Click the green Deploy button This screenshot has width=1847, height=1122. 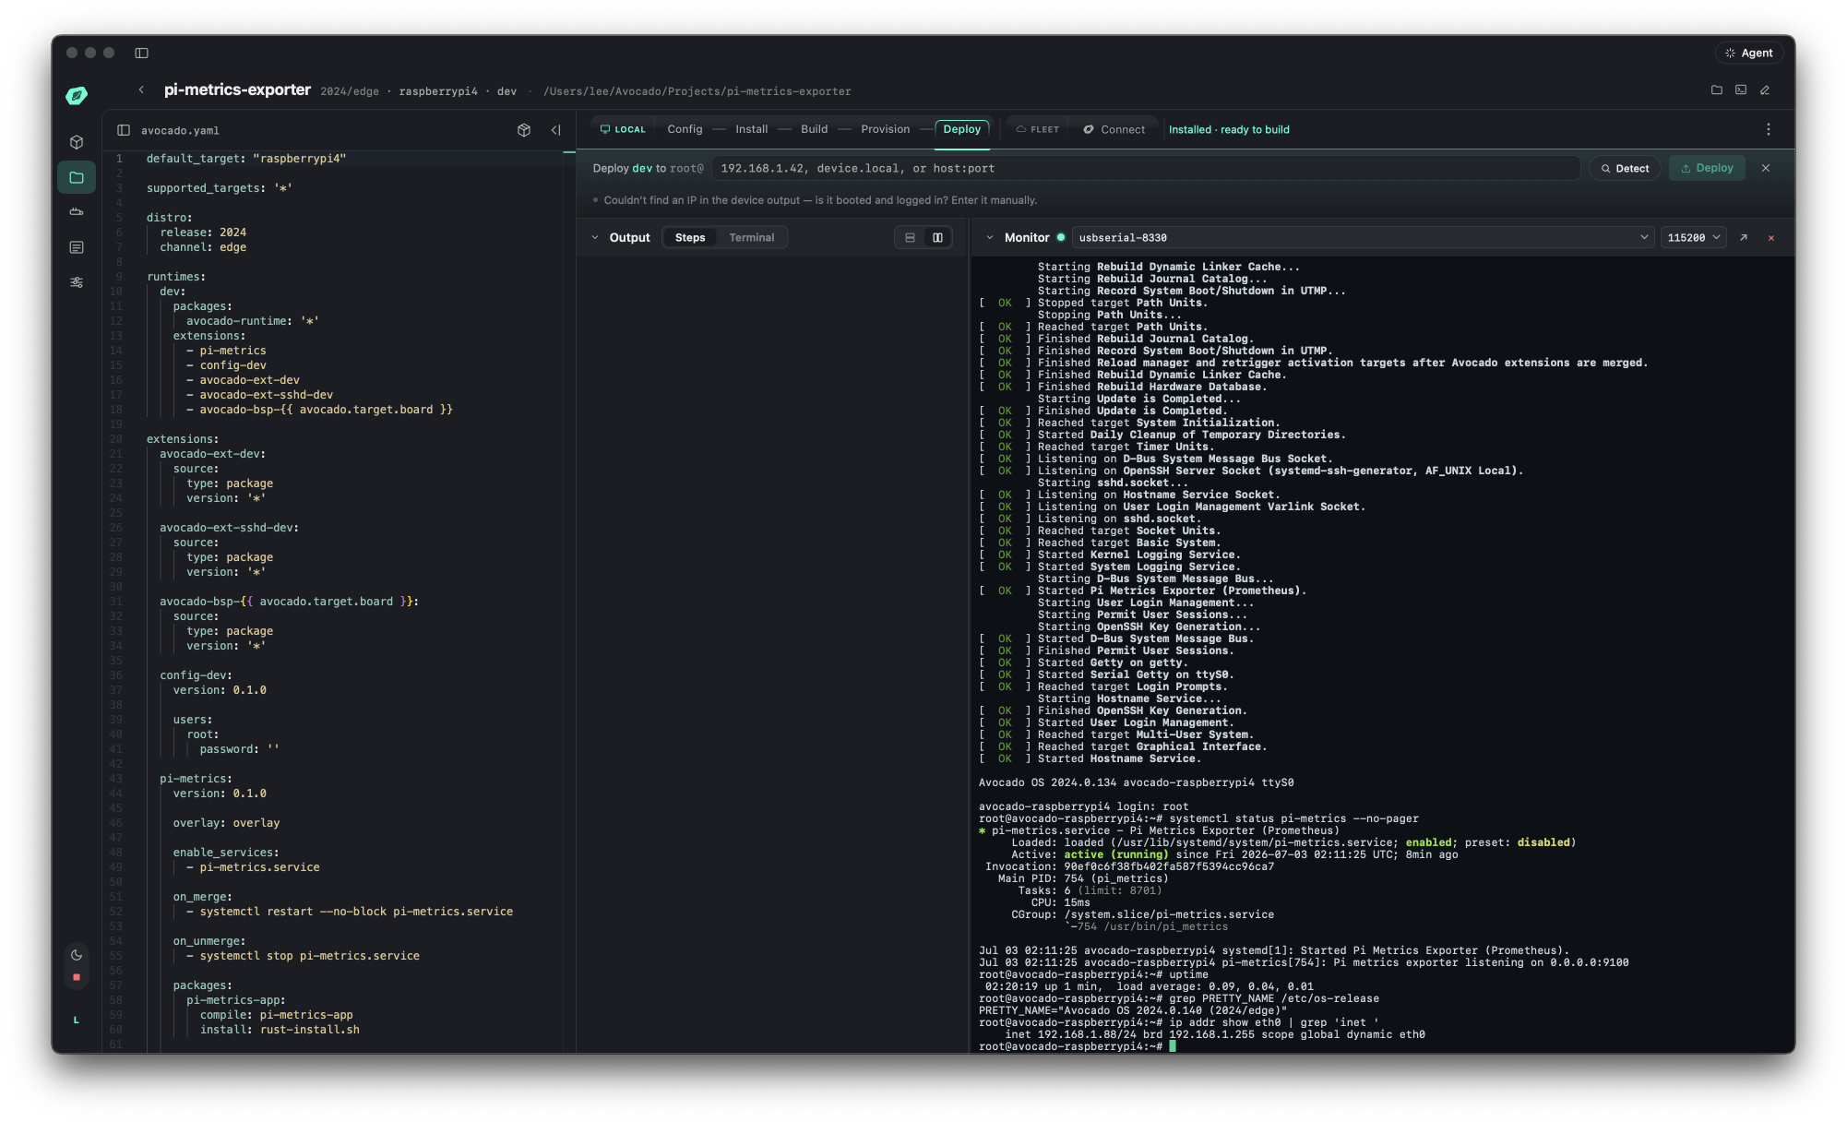point(1707,168)
